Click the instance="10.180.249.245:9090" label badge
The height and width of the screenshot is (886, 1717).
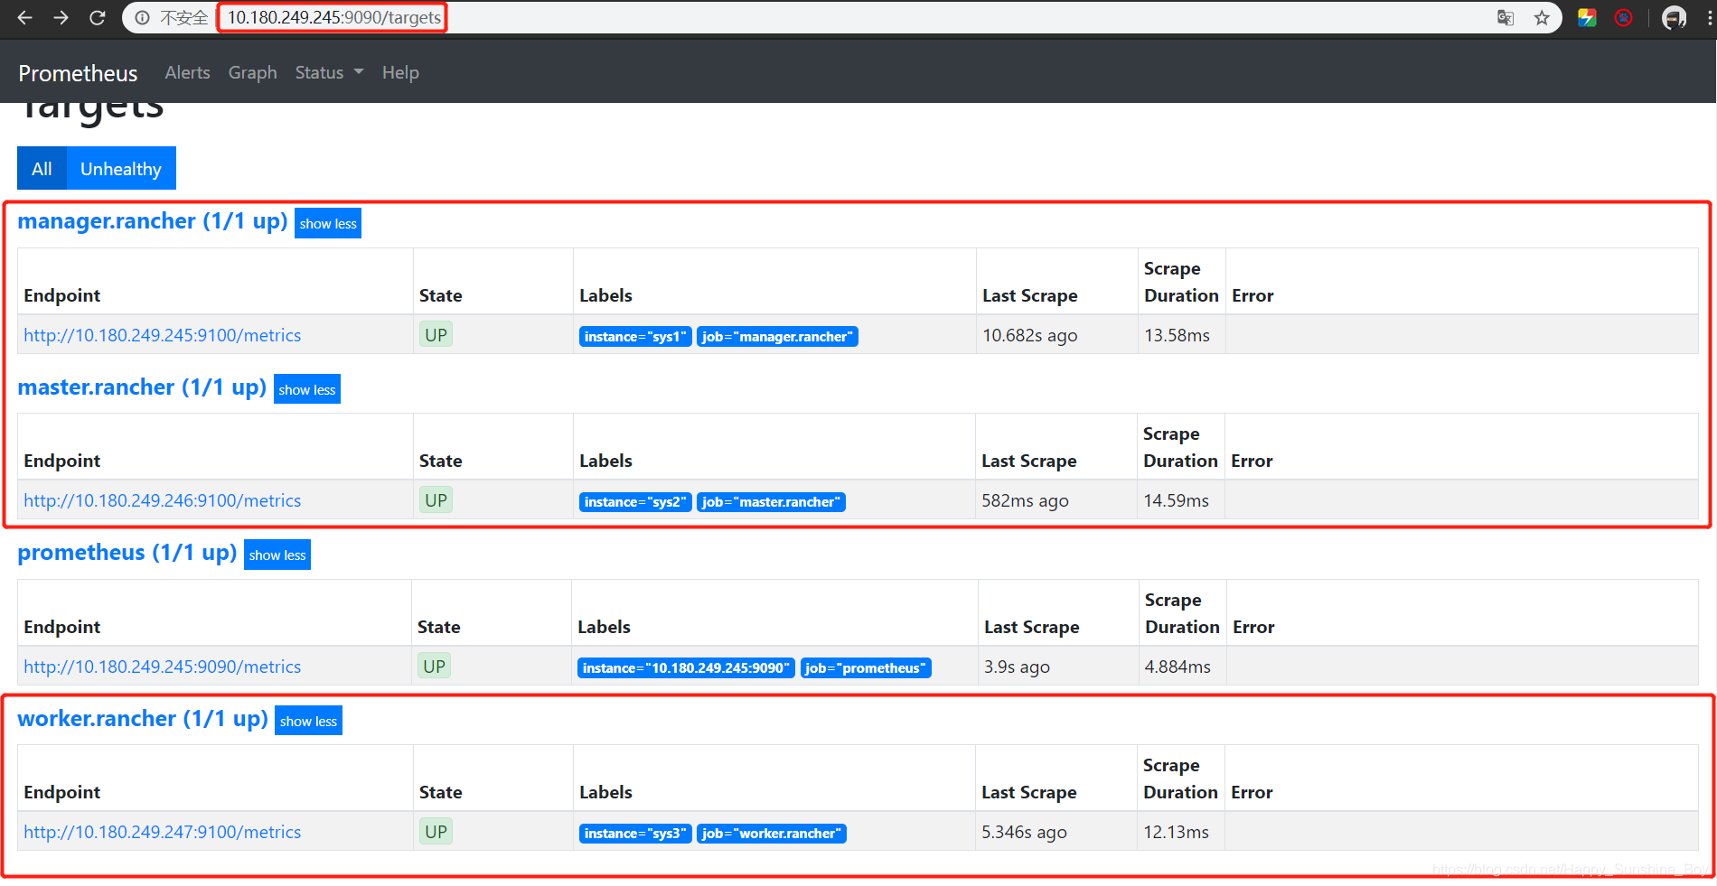coord(686,668)
